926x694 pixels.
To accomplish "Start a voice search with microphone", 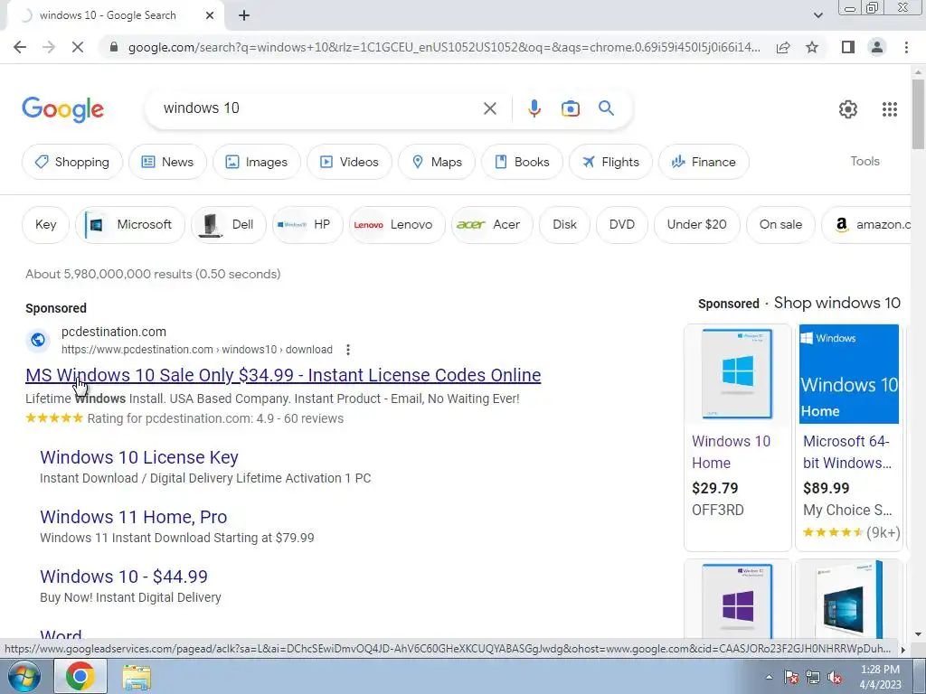I will point(534,108).
